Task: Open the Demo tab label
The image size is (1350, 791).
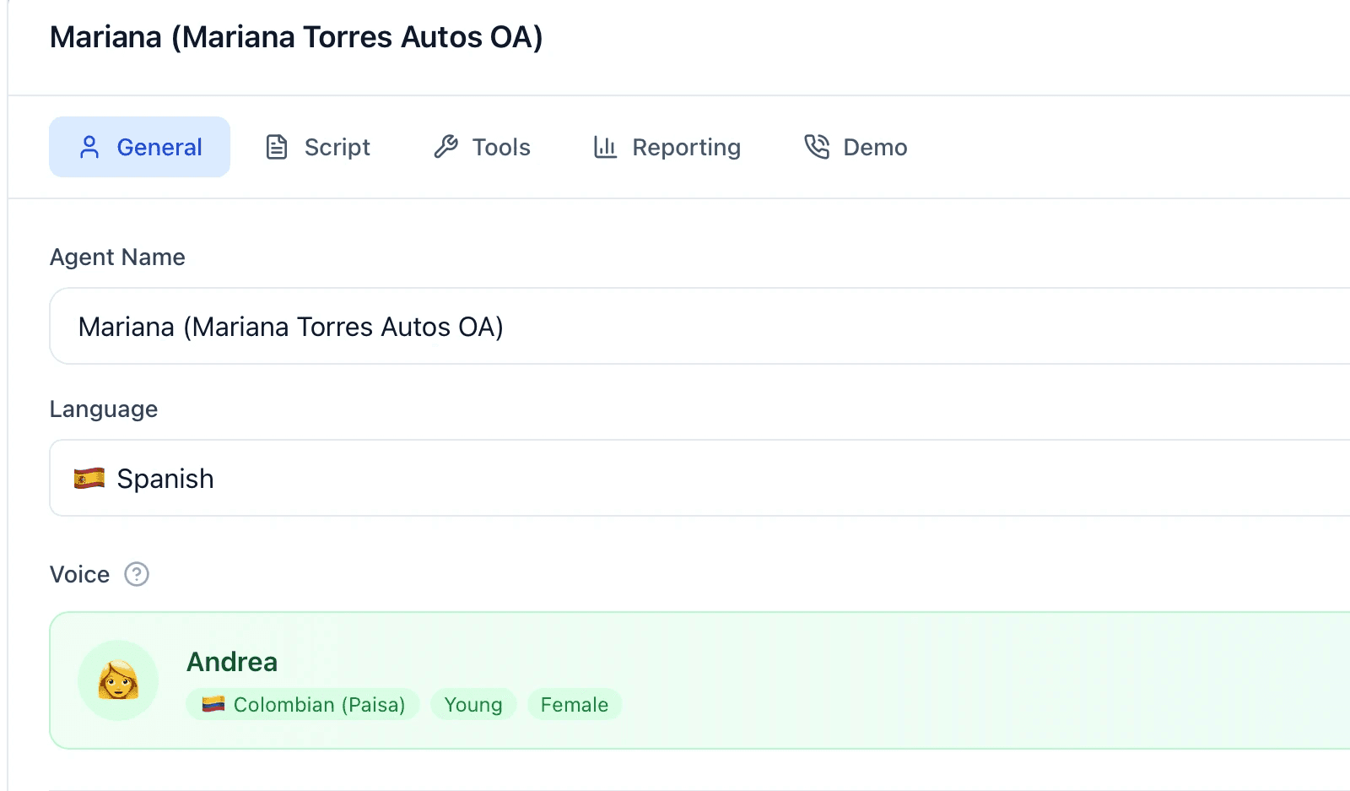Action: pyautogui.click(x=875, y=148)
